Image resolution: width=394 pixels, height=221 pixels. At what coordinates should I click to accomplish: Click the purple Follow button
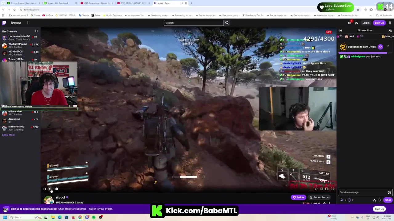tap(298, 197)
